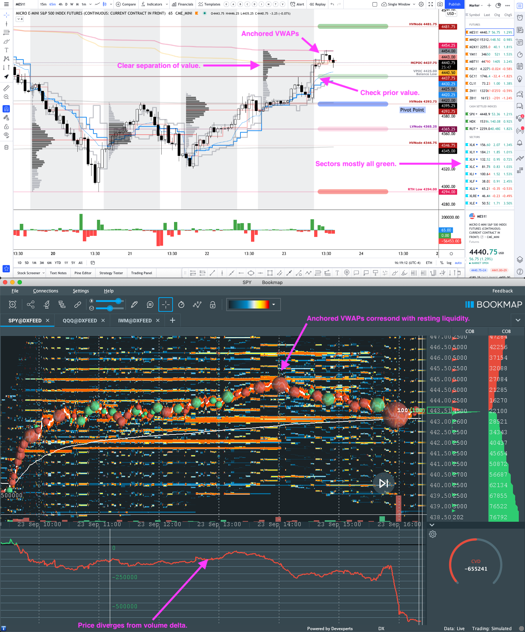The height and width of the screenshot is (632, 525).
Task: Open the calendar icon in right sidebar
Action: pyautogui.click(x=520, y=66)
